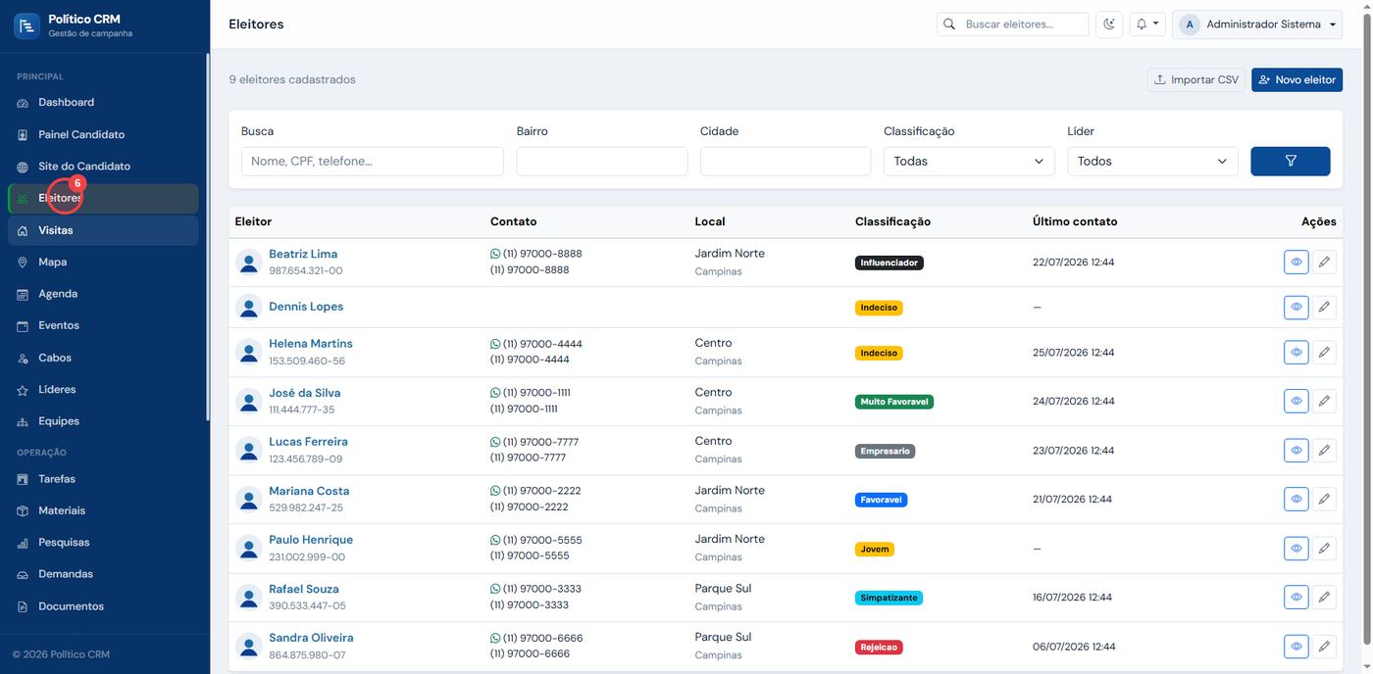
Task: View Mariana Costa details eye icon
Action: (x=1296, y=500)
